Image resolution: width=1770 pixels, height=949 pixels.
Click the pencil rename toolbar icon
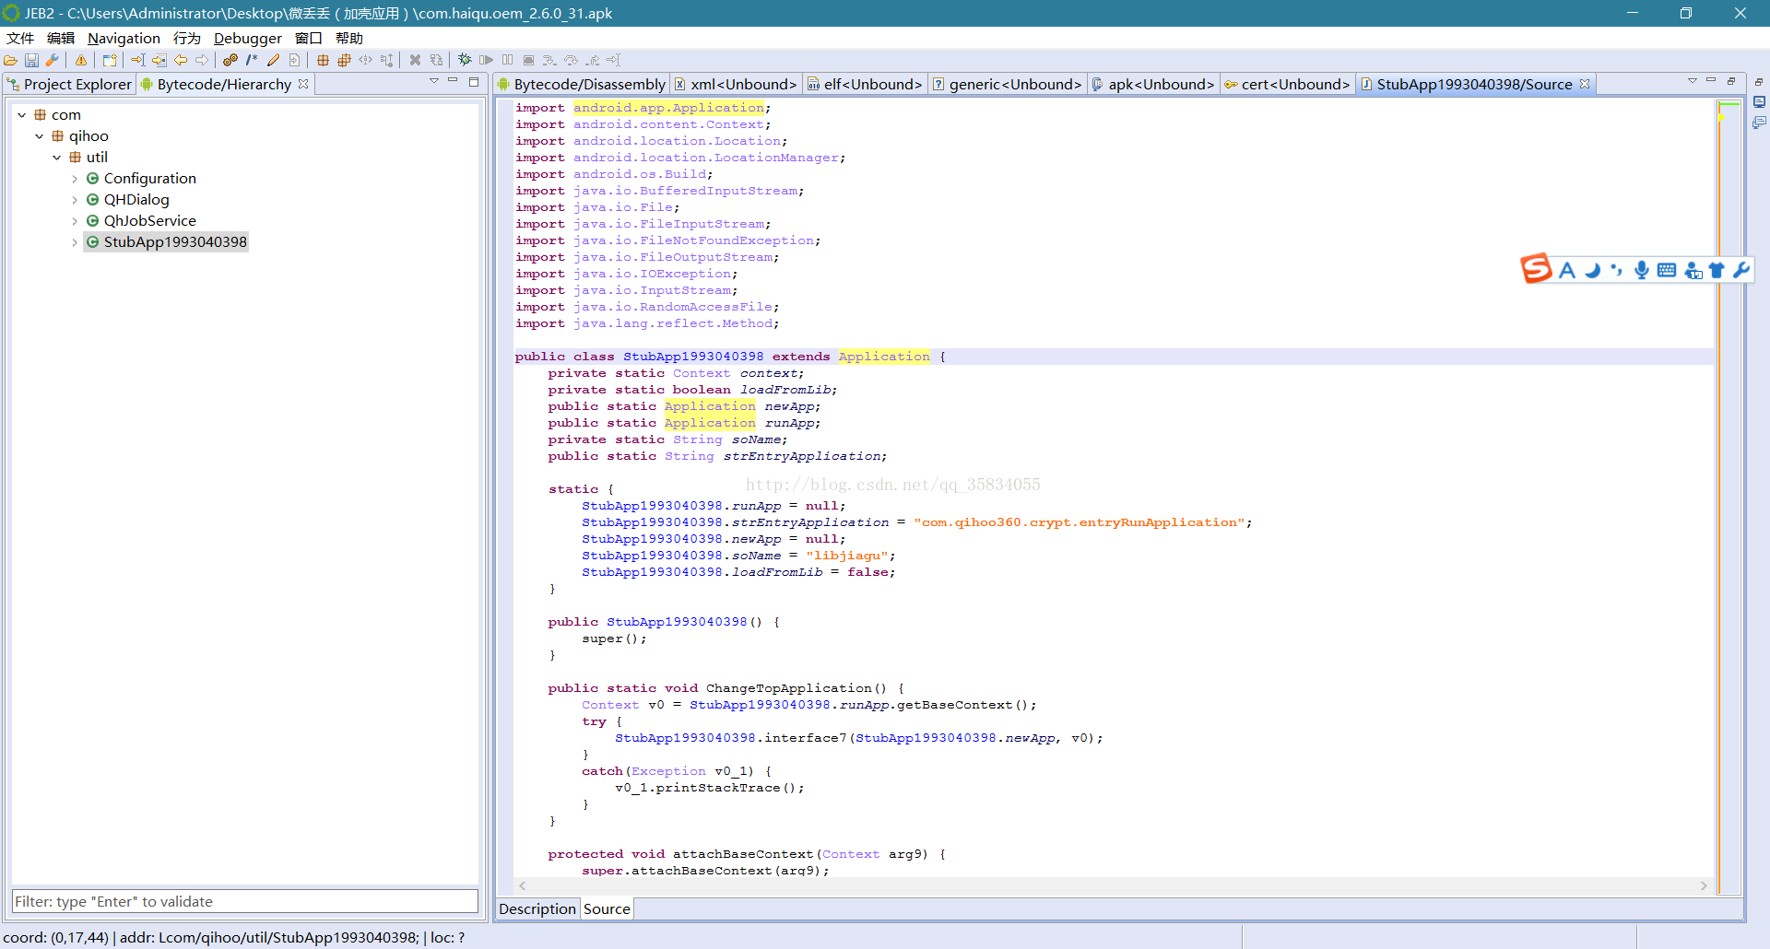pos(273,60)
